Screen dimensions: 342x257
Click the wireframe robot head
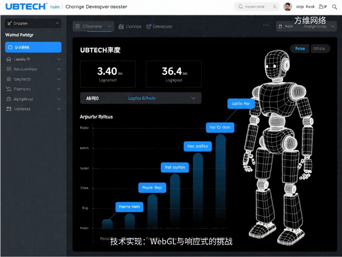(x=277, y=65)
